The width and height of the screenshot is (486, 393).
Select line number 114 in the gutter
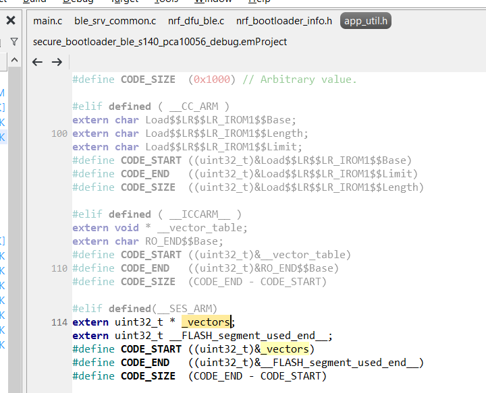pyautogui.click(x=59, y=322)
